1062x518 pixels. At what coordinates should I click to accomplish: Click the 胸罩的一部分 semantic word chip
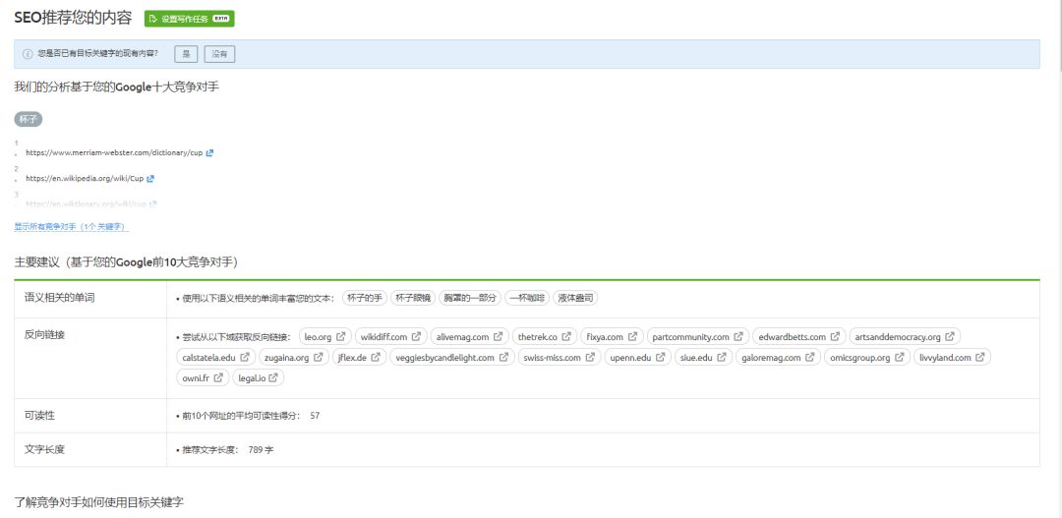click(x=469, y=298)
